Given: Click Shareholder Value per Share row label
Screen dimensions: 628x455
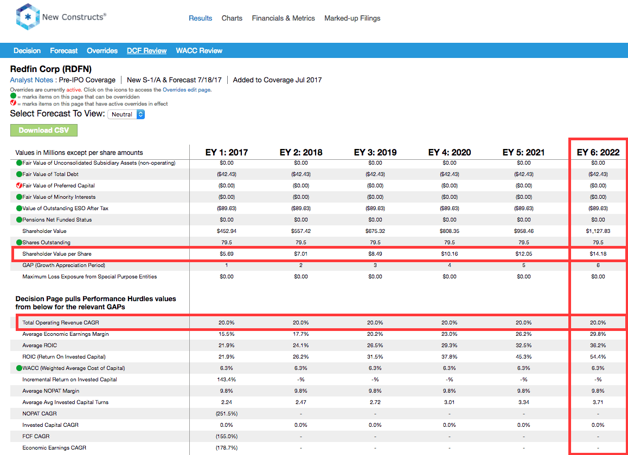Looking at the screenshot, I should [57, 253].
